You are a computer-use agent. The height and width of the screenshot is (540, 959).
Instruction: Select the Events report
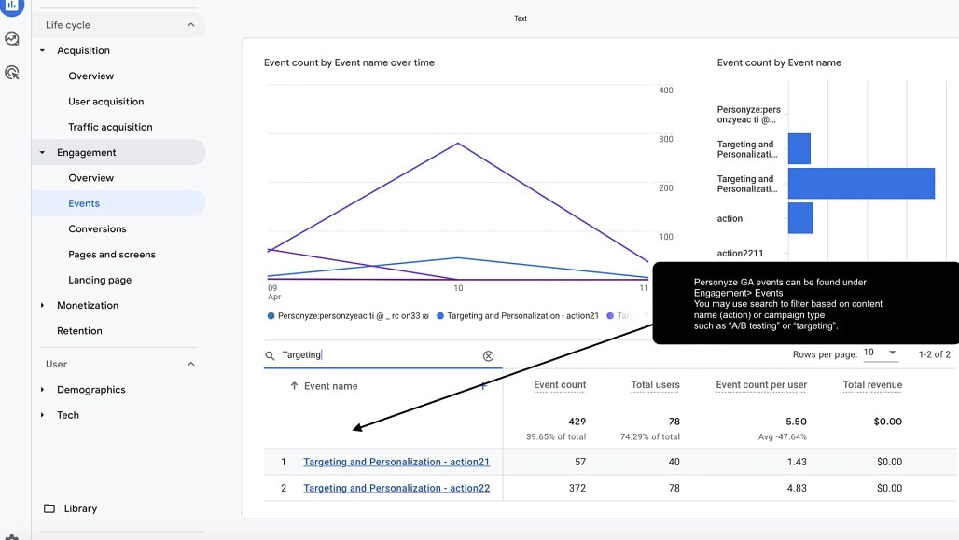pyautogui.click(x=84, y=203)
